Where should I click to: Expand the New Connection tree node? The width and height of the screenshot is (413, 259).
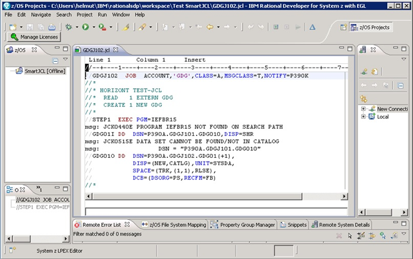tap(363, 109)
